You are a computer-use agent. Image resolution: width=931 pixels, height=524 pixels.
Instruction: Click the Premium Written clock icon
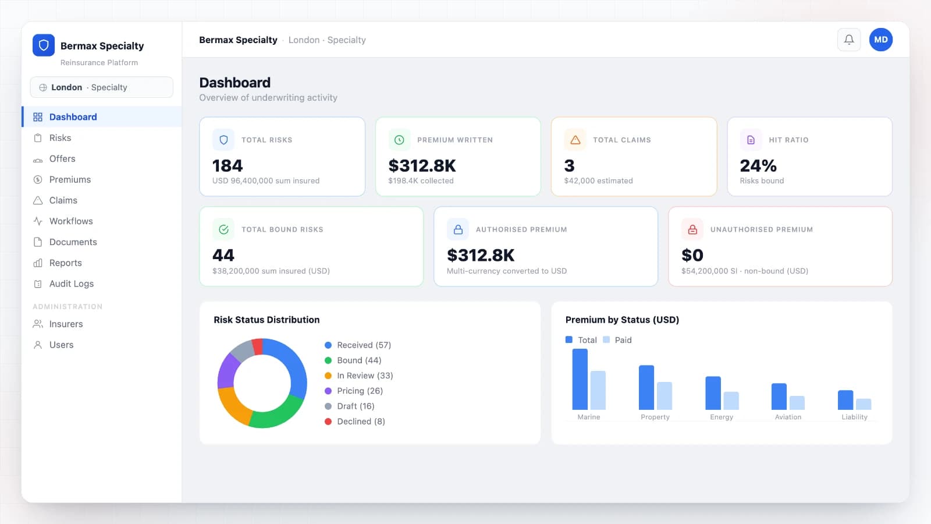pos(399,140)
